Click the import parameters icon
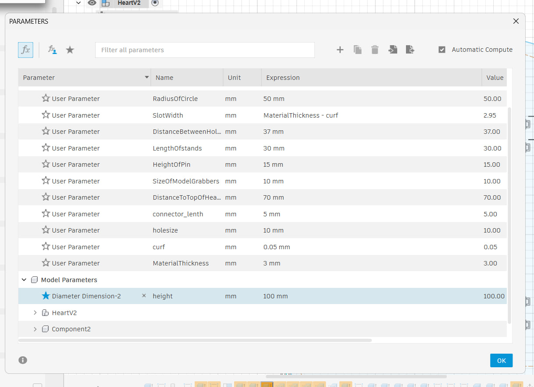 (393, 50)
